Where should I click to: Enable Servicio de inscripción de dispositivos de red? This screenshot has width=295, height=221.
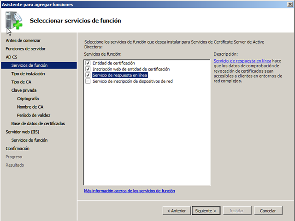pyautogui.click(x=88, y=81)
